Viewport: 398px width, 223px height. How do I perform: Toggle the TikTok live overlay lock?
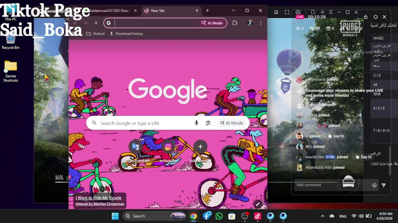point(366,17)
